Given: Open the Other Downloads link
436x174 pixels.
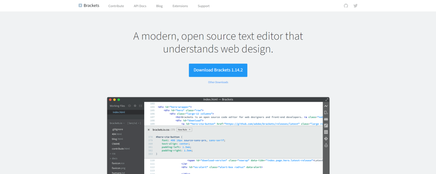Looking at the screenshot, I should click(218, 82).
